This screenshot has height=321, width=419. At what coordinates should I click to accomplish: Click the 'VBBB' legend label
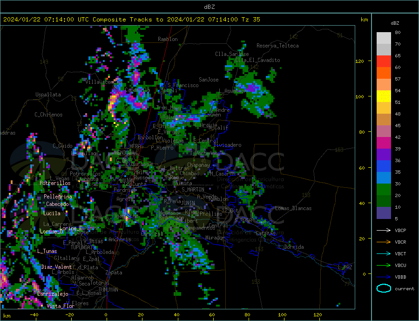coord(400,277)
